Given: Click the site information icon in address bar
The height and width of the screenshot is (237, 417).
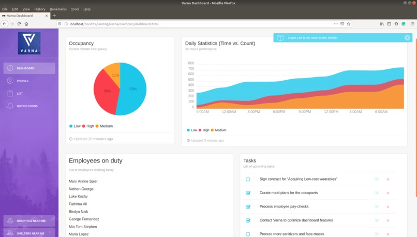Looking at the screenshot, I should point(66,24).
